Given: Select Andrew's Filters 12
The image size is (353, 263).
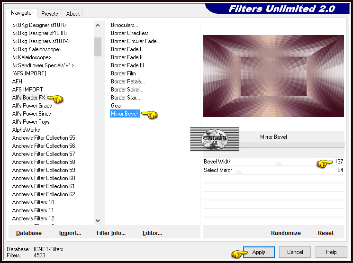Looking at the screenshot, I should click(33, 218).
